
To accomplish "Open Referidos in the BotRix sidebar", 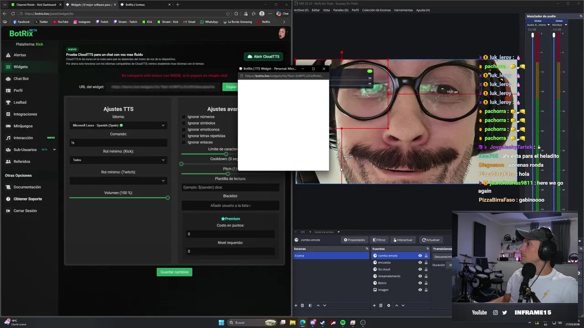I will click(x=21, y=161).
